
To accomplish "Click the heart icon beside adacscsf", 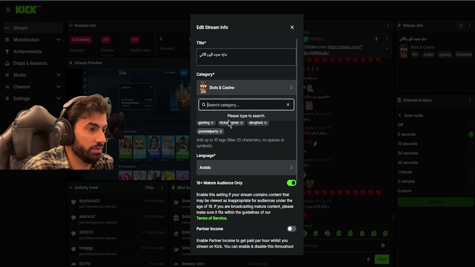I will (73, 218).
